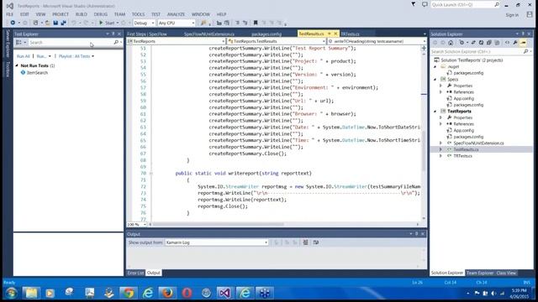Click the Visual Studio taskbar icon
The image size is (538, 302).
coord(224,293)
